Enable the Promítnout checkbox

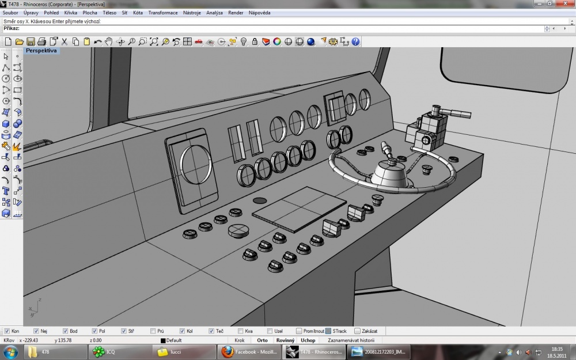pos(299,331)
